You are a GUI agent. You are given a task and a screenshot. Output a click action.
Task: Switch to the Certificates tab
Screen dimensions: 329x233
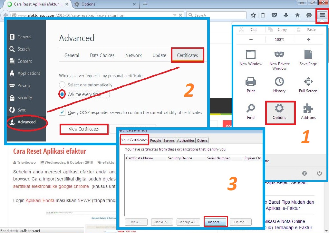(187, 55)
